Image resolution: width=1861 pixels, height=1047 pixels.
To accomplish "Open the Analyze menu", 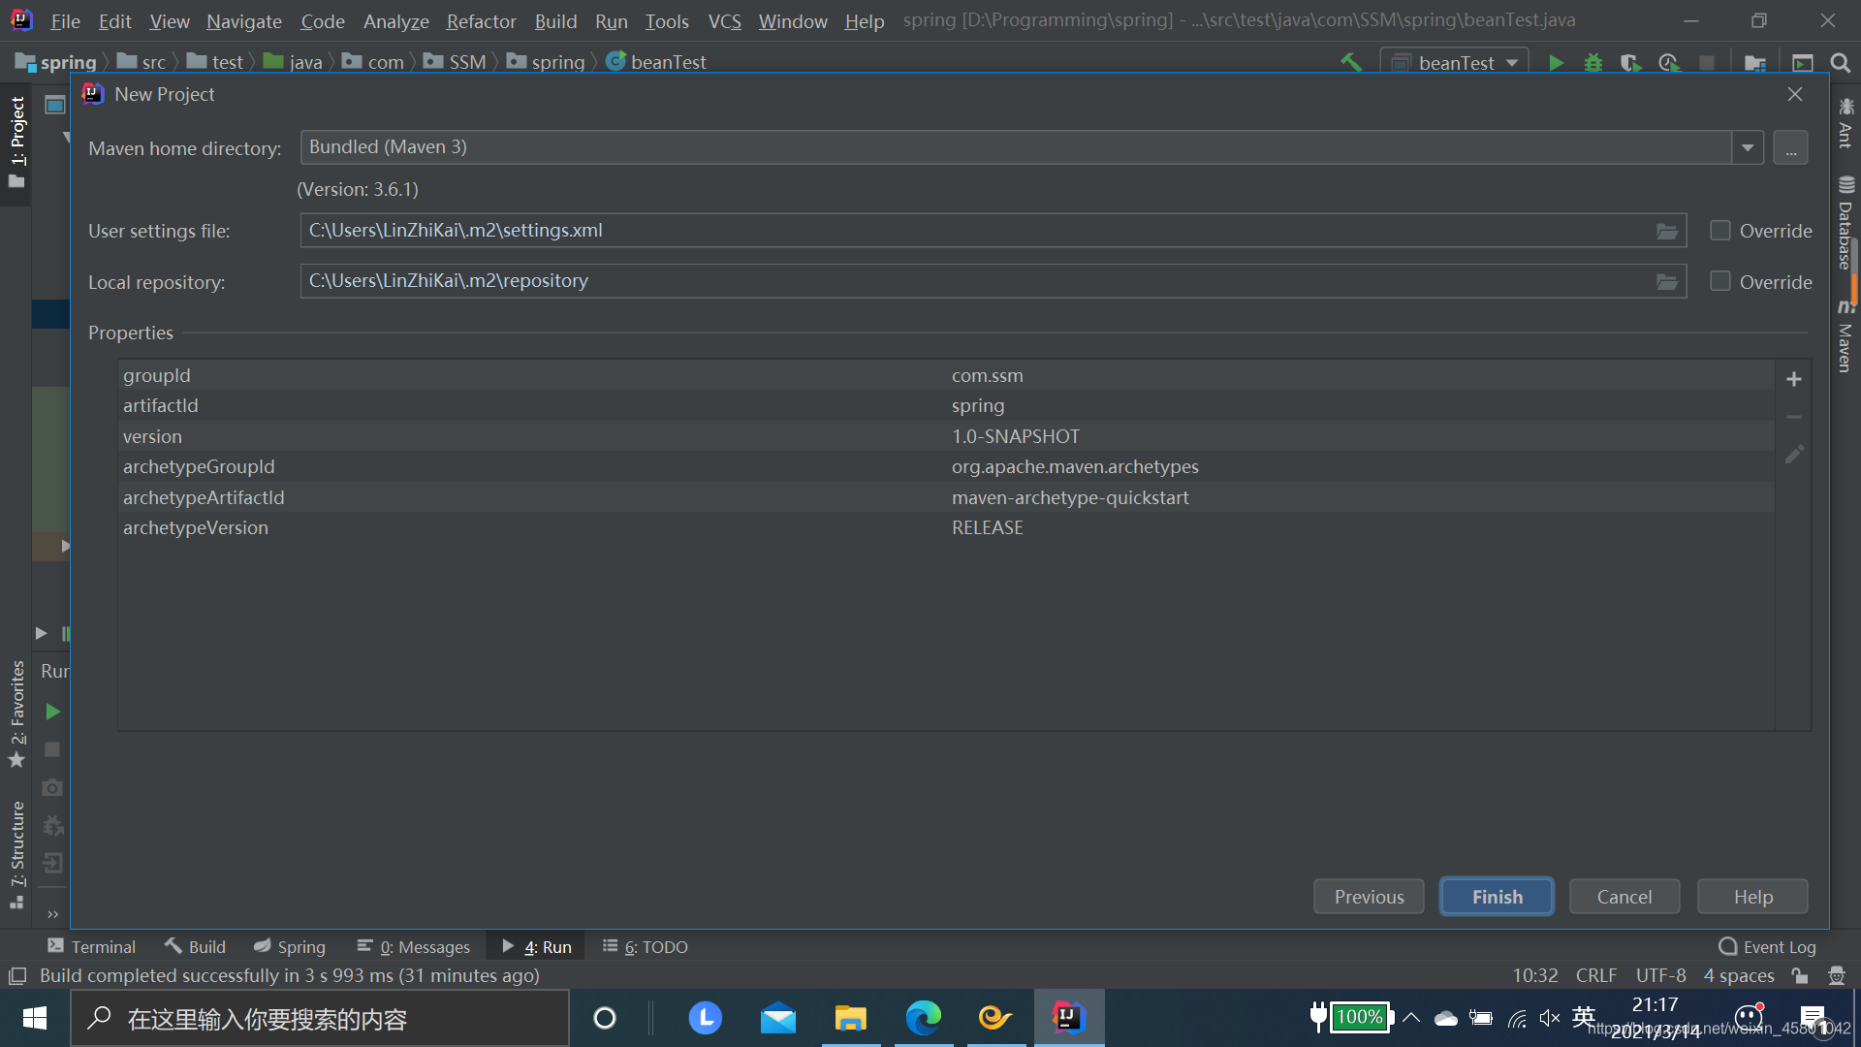I will pos(395,20).
